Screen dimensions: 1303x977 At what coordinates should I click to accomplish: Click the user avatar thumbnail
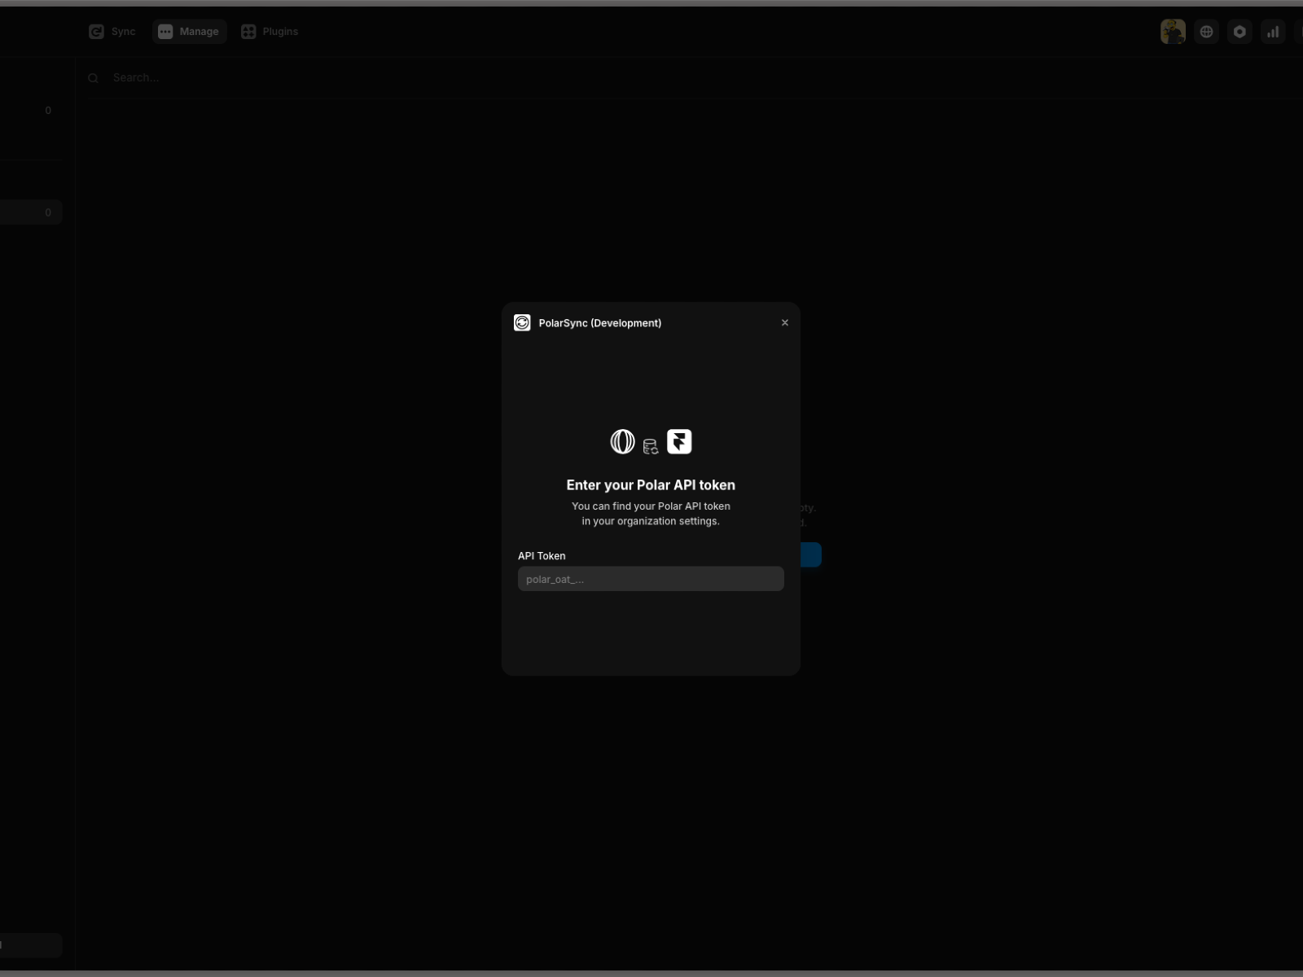tap(1173, 32)
